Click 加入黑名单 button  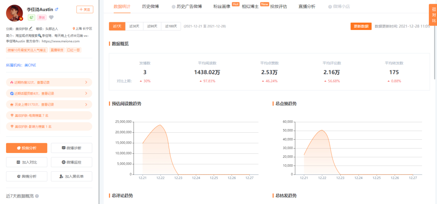tap(72, 176)
